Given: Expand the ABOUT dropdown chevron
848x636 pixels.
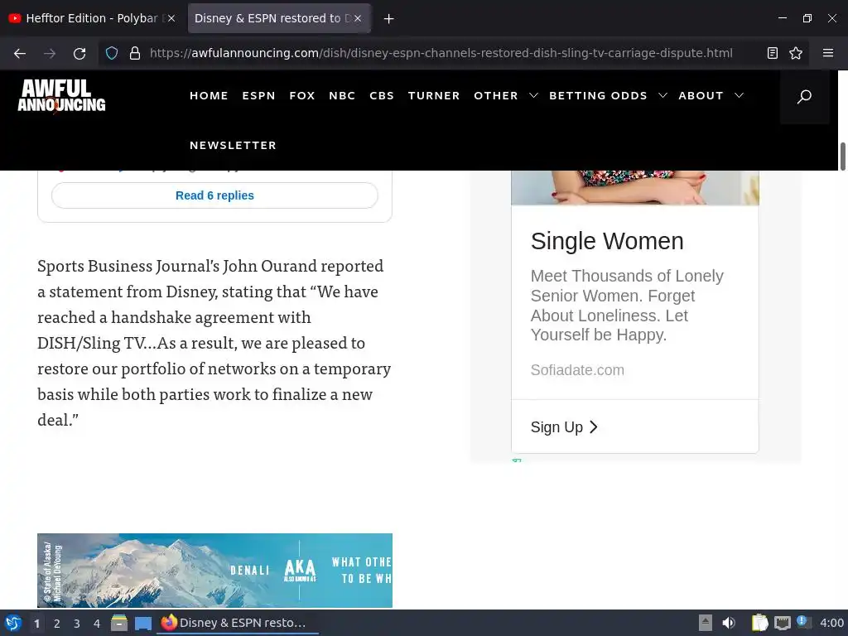Looking at the screenshot, I should click(x=739, y=96).
